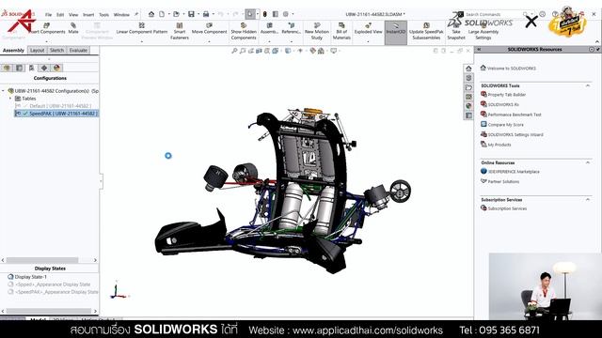Collapse the ribbon with the up chevron
The height and width of the screenshot is (338, 602).
tap(597, 41)
